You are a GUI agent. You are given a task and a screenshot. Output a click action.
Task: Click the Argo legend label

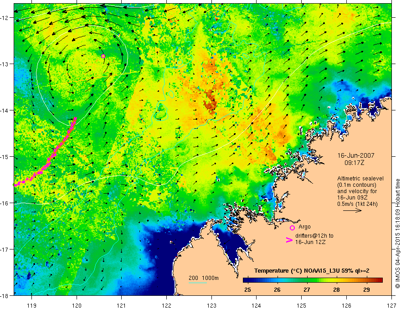[304, 227]
